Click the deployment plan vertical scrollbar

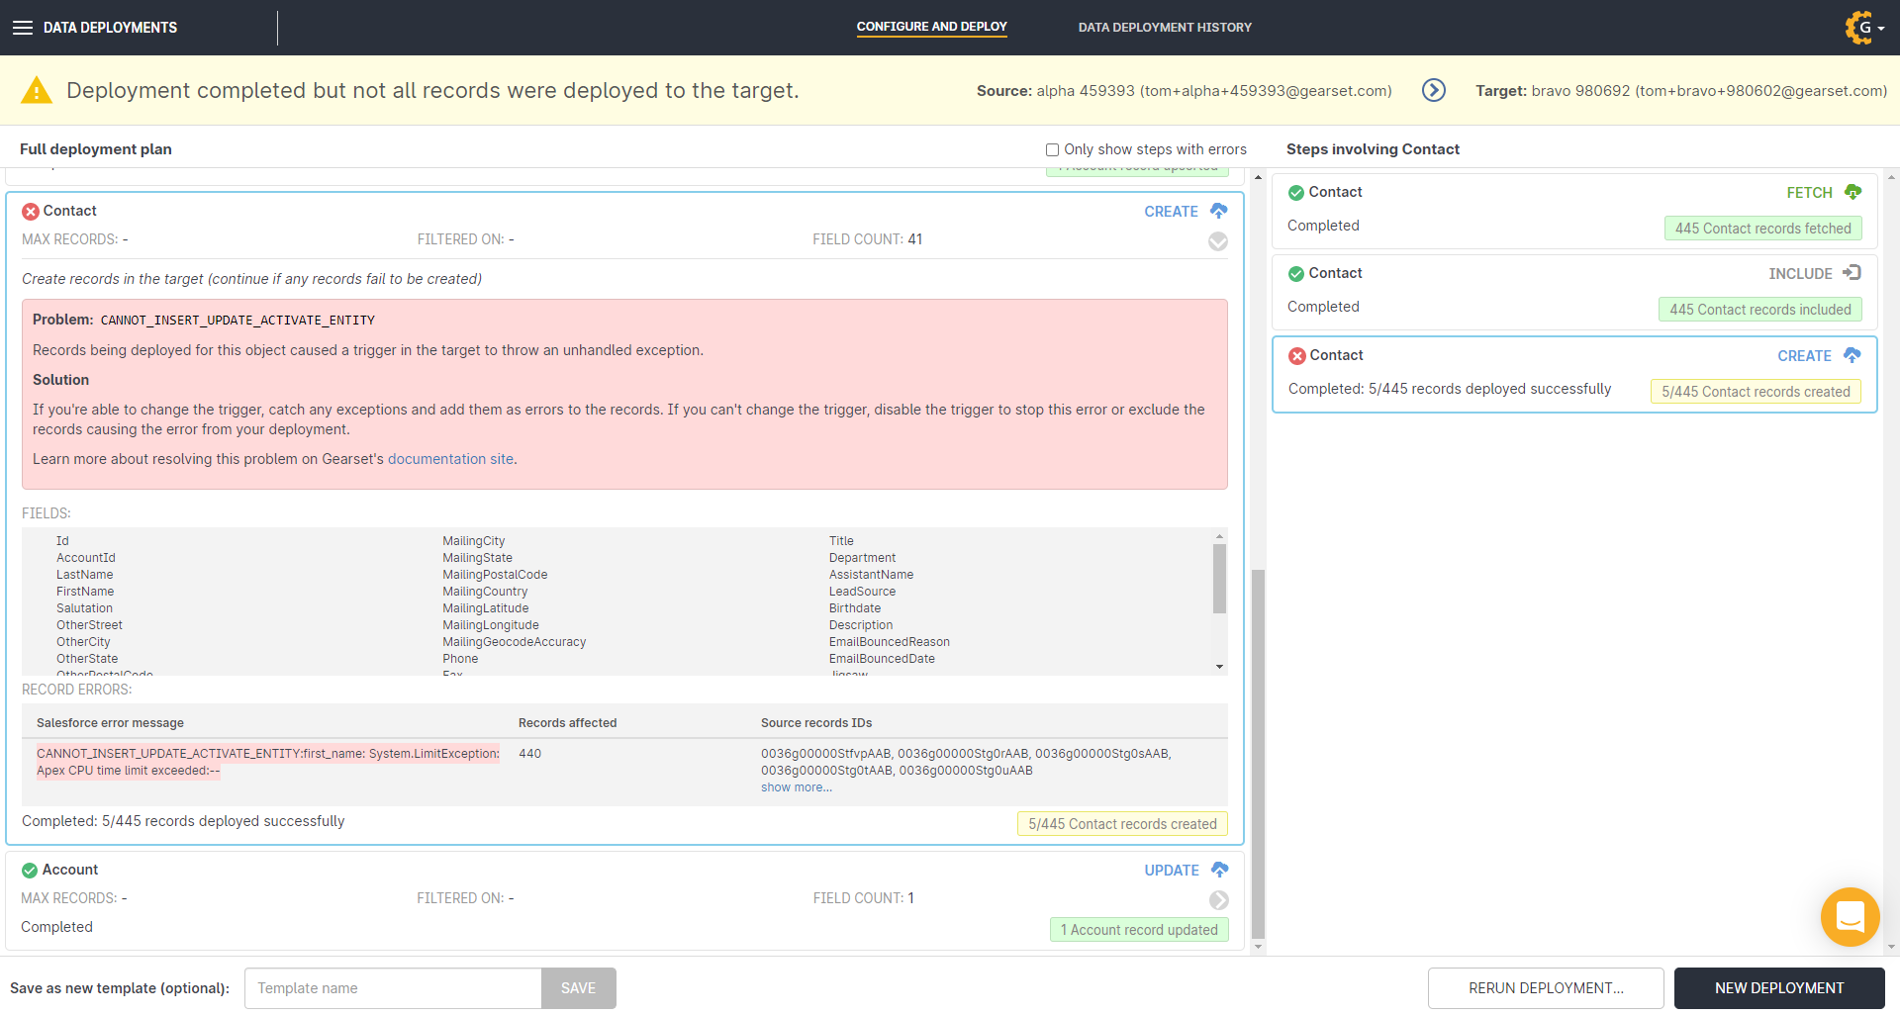pyautogui.click(x=1258, y=752)
